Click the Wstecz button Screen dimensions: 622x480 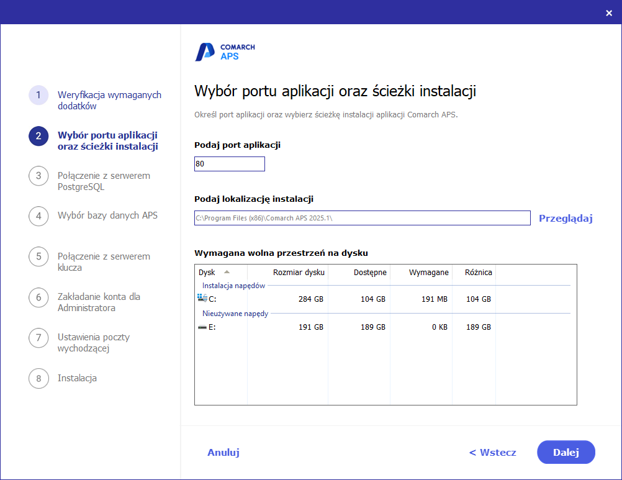(x=492, y=452)
